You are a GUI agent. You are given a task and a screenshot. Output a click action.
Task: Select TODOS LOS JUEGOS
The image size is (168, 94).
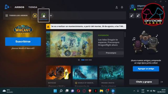coord(16,15)
